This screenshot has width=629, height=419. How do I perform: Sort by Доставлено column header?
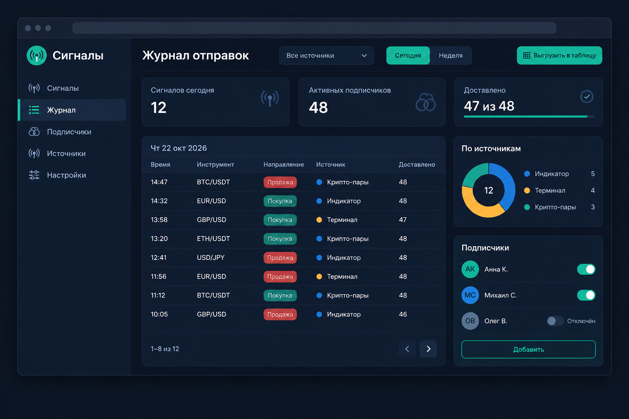coord(417,164)
